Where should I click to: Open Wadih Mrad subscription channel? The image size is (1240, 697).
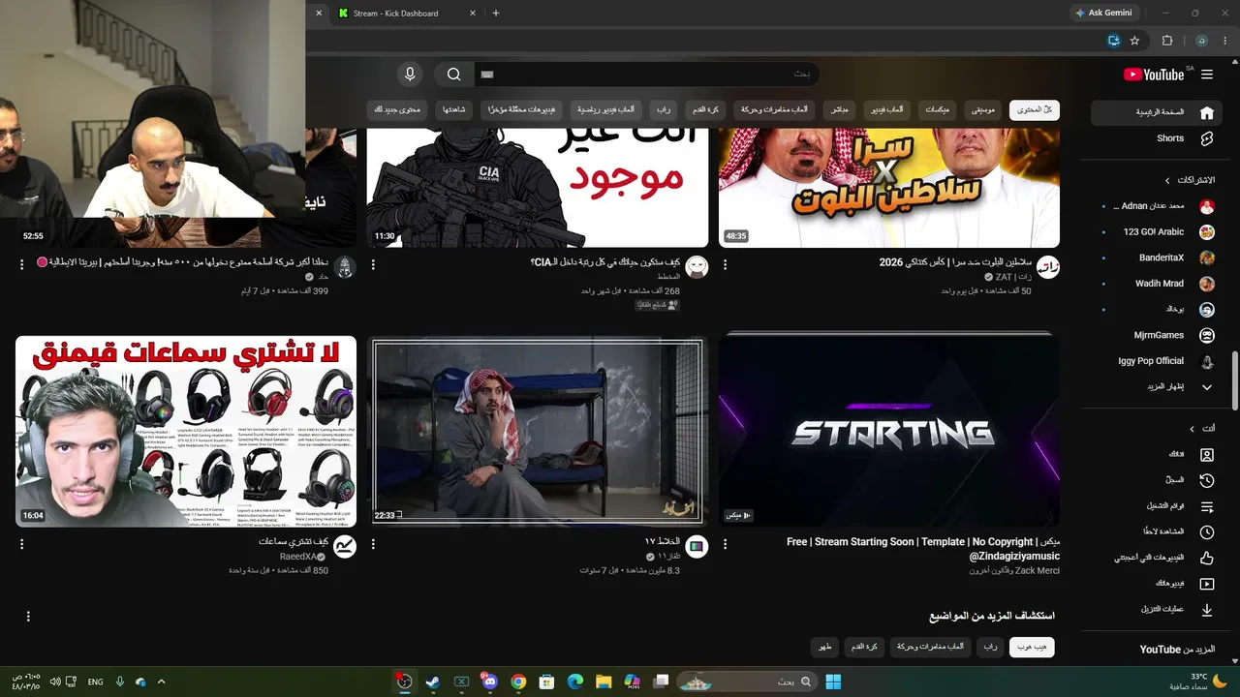pos(1155,284)
